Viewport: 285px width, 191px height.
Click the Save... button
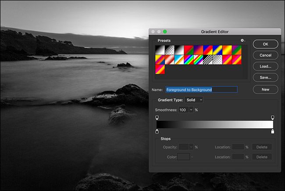coord(265,78)
